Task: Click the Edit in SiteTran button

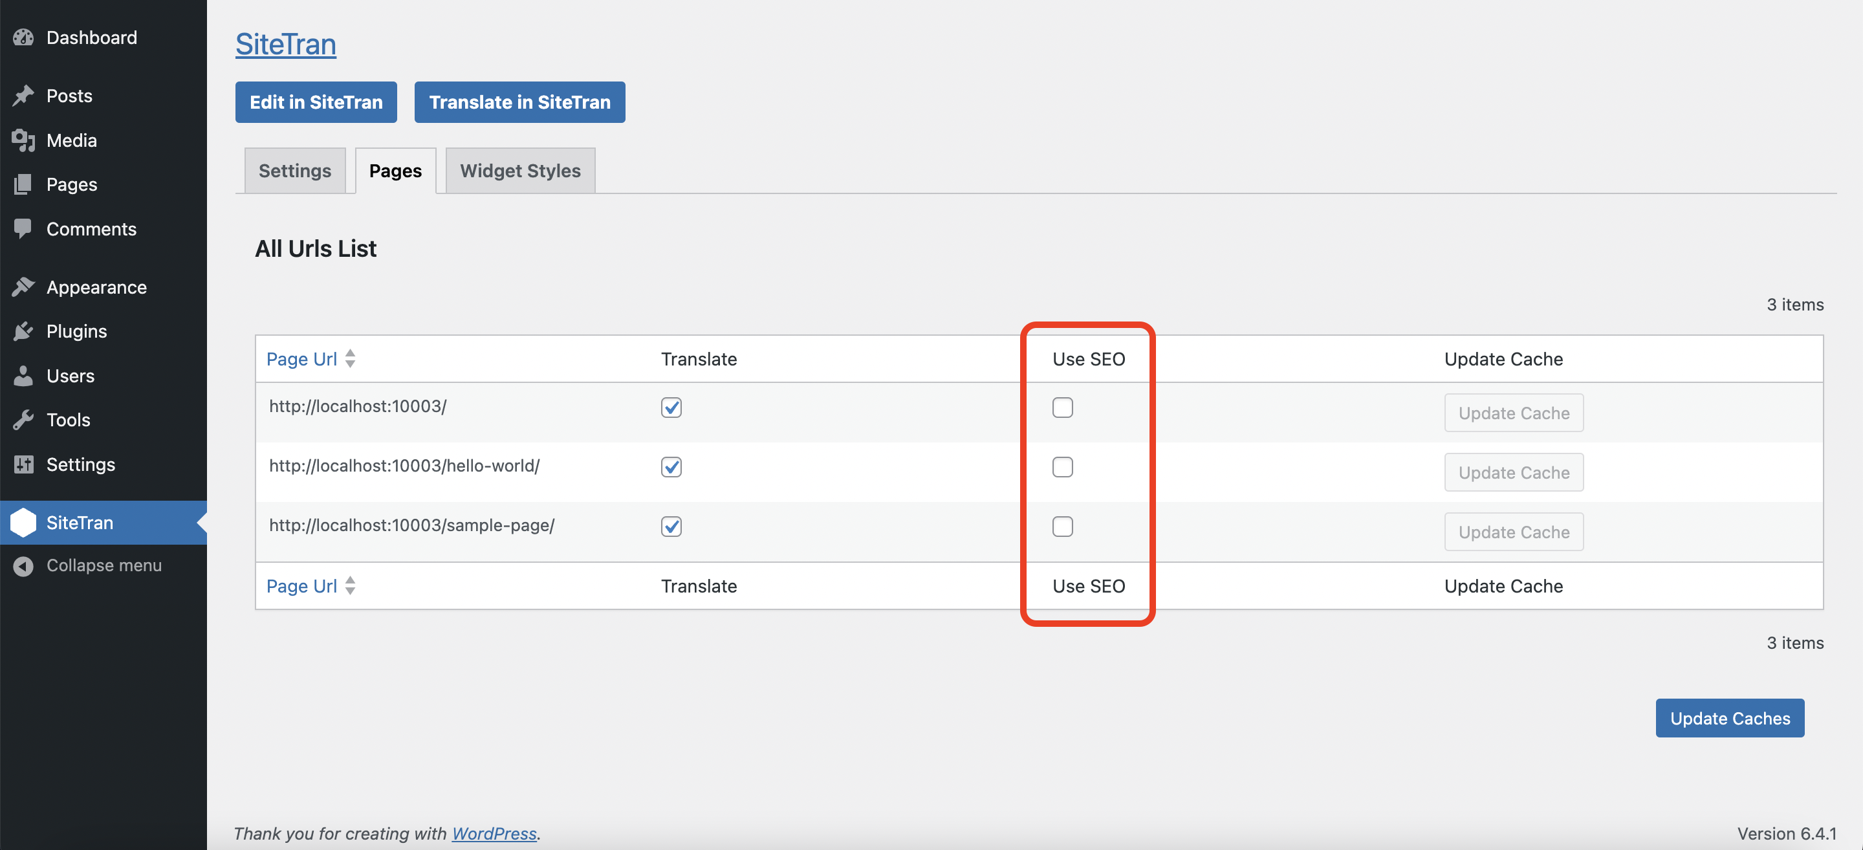Action: point(316,102)
